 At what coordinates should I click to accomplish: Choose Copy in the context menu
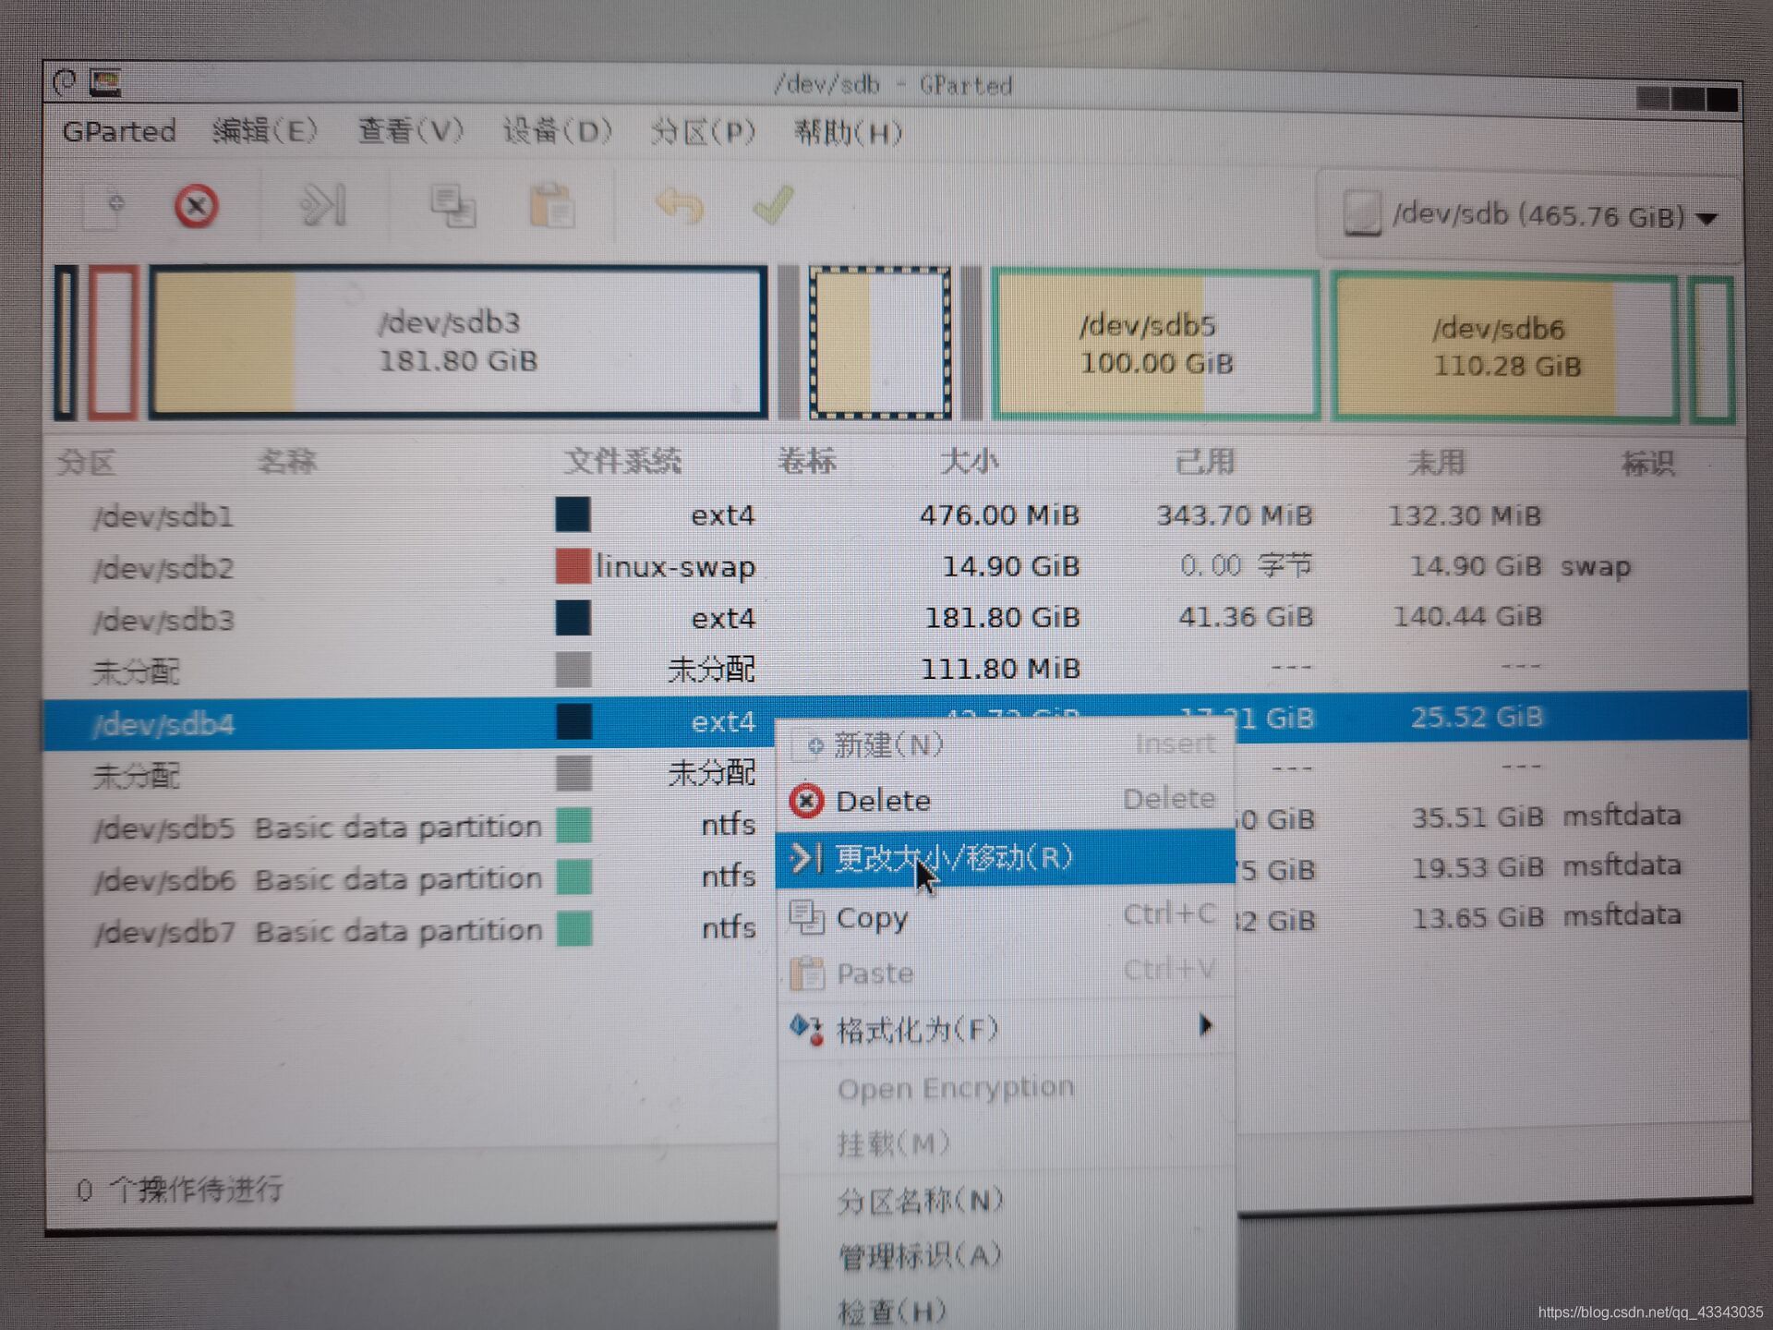(1006, 916)
